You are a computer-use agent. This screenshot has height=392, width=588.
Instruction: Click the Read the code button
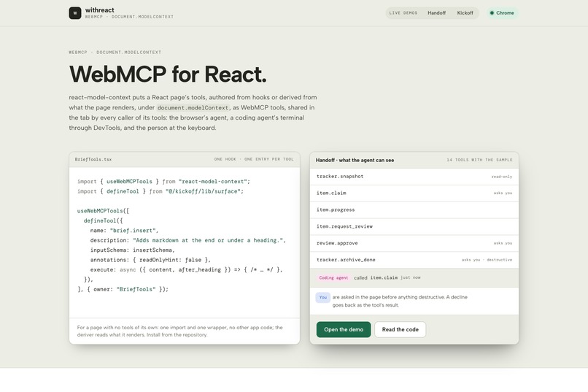(x=400, y=329)
